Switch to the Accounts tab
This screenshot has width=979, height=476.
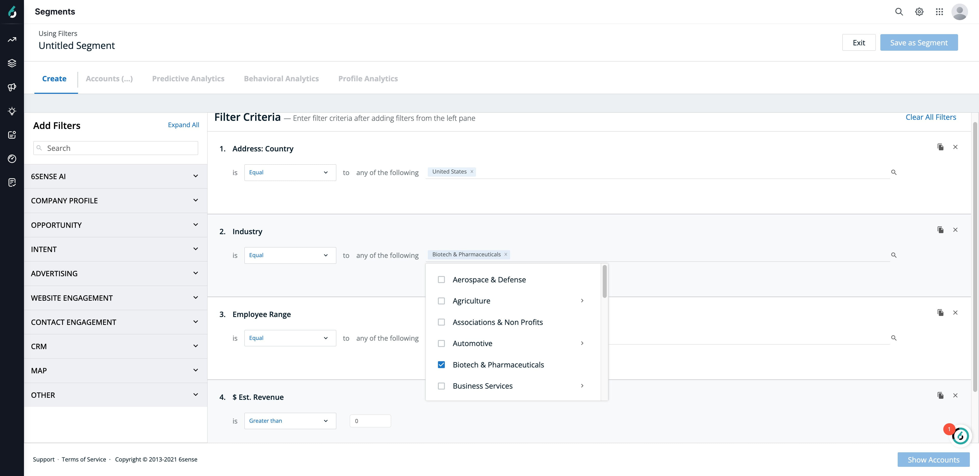pos(109,79)
